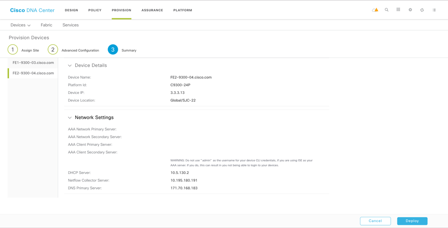Select the Provision menu
Viewport: 448px width, 228px height.
tap(122, 10)
